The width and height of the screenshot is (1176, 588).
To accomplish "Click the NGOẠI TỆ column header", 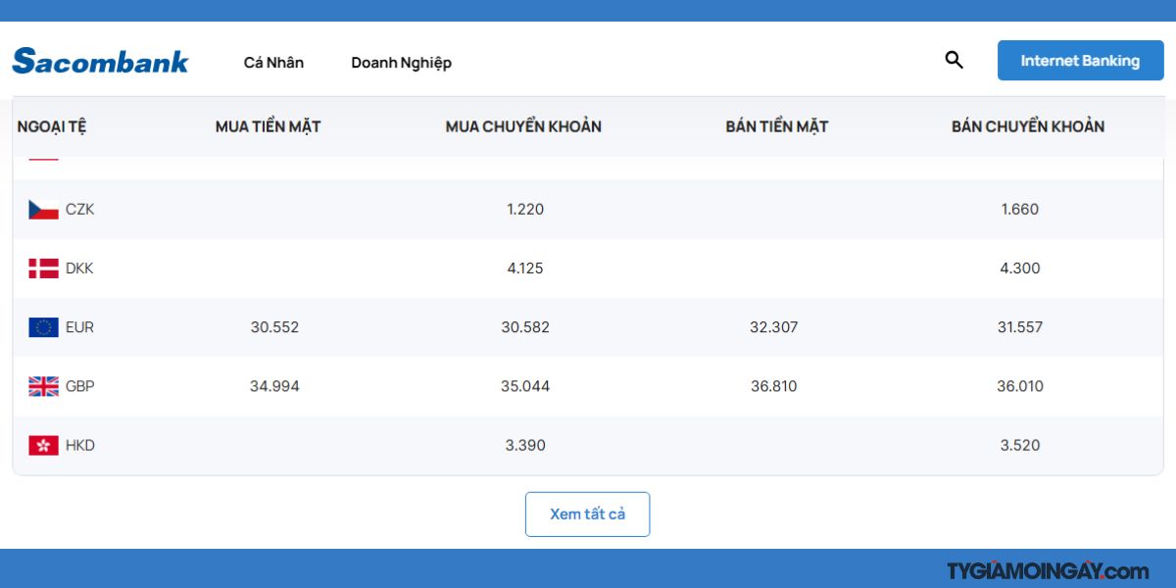I will click(x=52, y=126).
